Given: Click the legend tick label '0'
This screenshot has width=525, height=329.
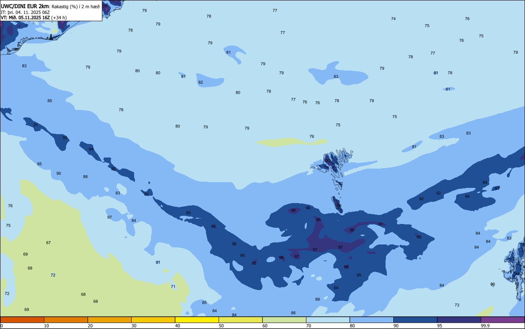Looking at the screenshot, I should (2, 326).
